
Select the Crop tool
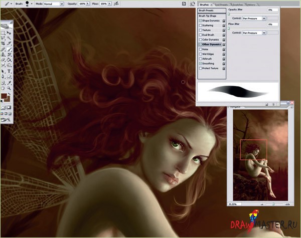4,44
